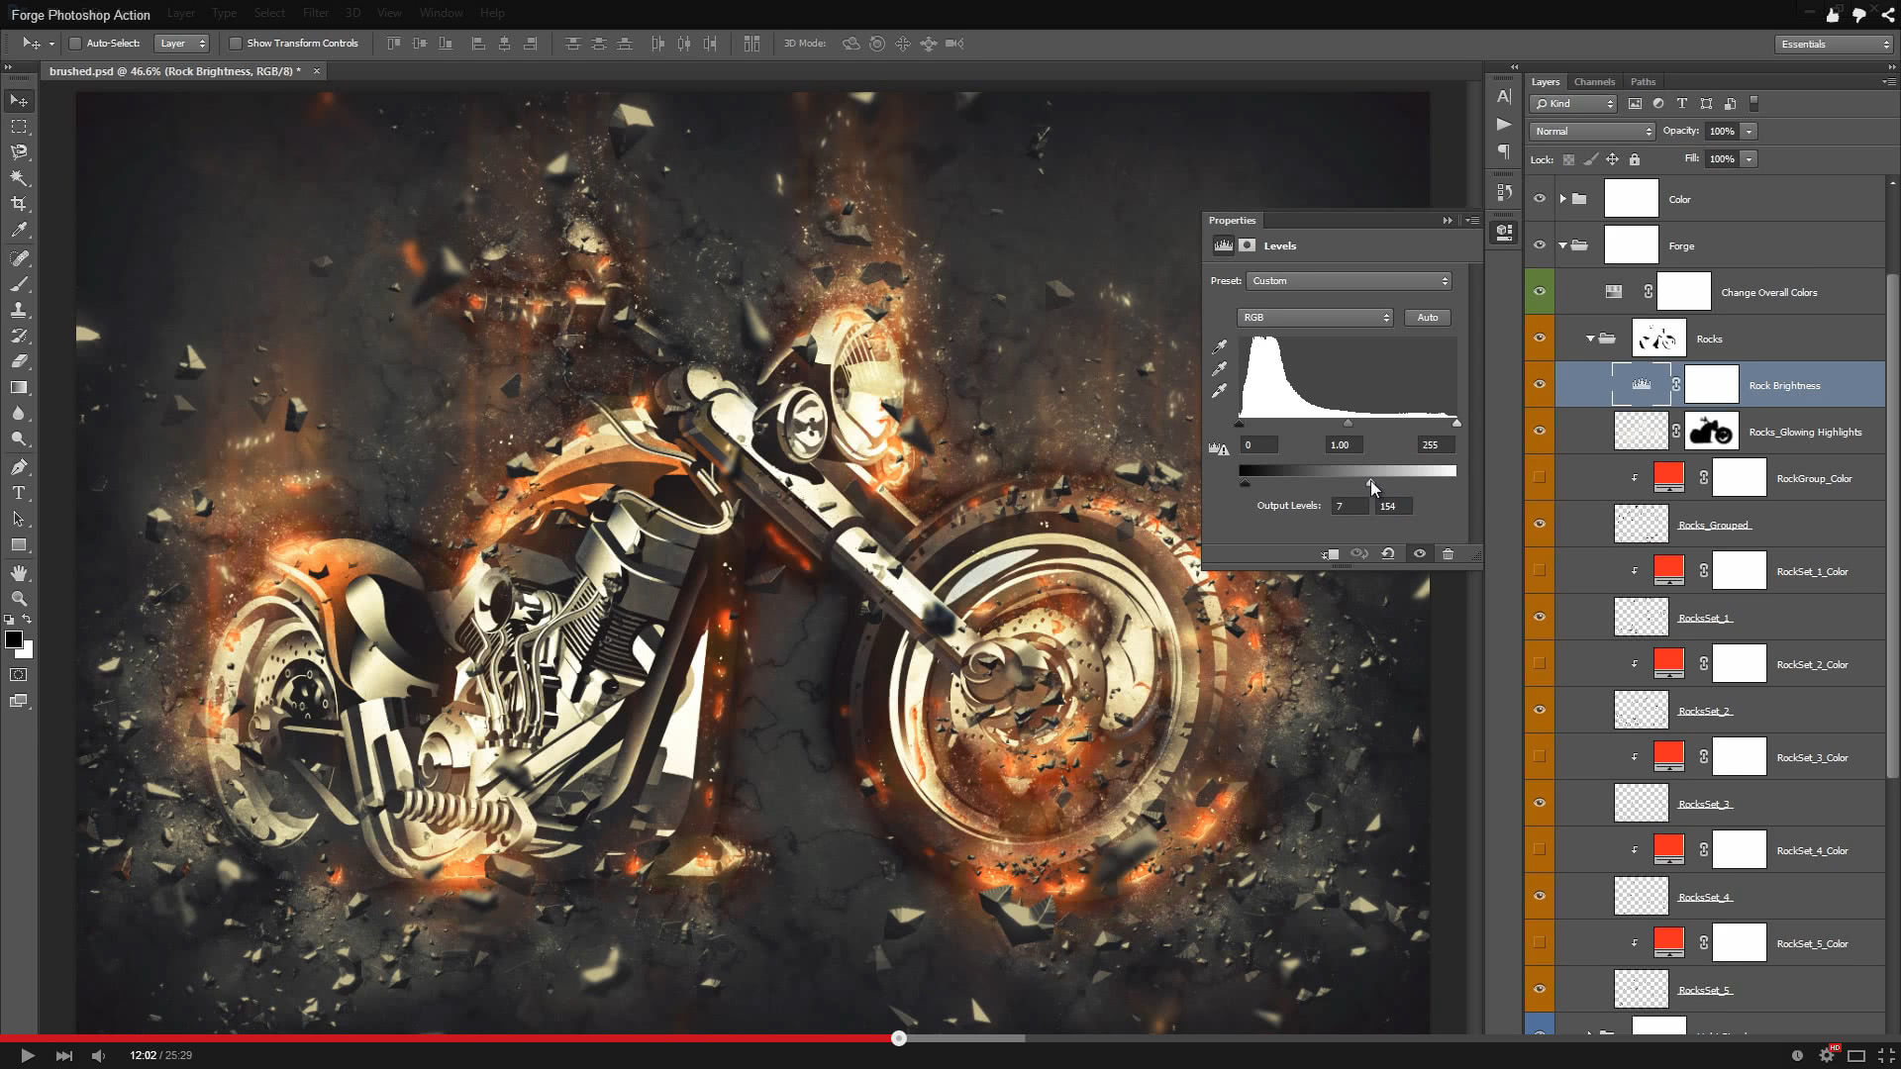Open the Paths tab

pos(1643,82)
